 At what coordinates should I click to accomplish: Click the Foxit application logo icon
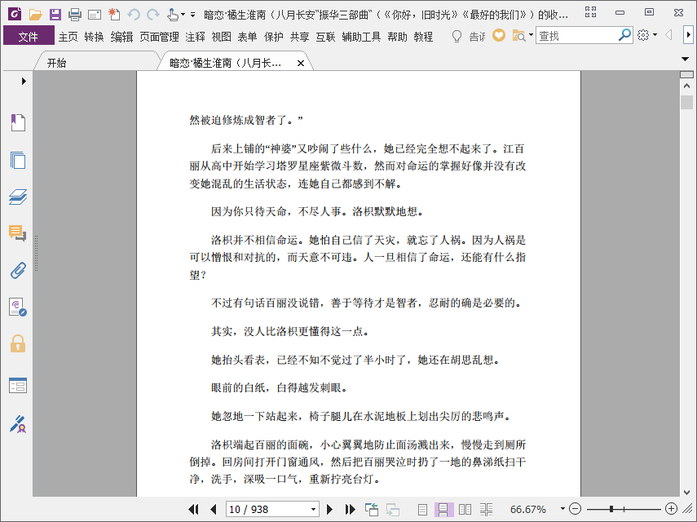[15, 14]
